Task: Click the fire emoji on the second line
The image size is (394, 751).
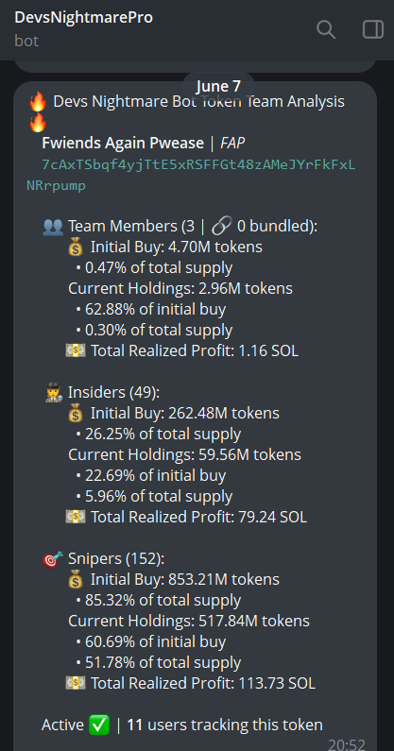Action: coord(38,122)
